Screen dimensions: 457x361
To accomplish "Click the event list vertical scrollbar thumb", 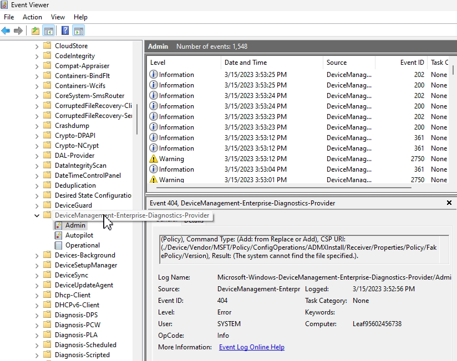I will pos(453,70).
